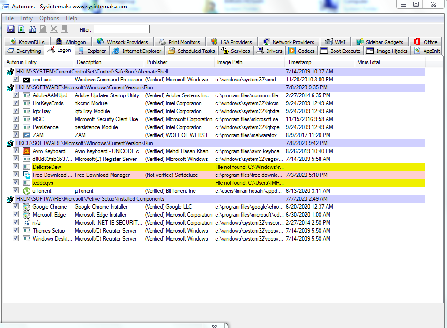The width and height of the screenshot is (447, 328).
Task: Open the Help menu
Action: pyautogui.click(x=71, y=18)
